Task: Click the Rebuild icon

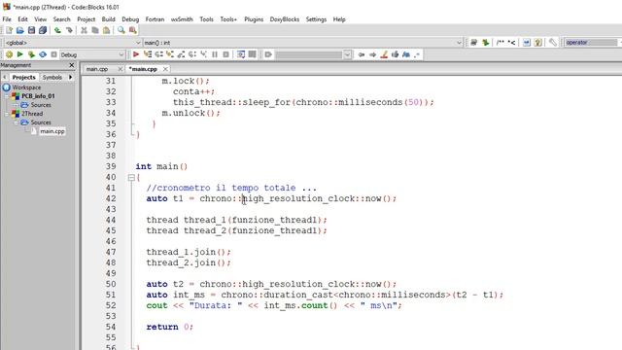Action: [43, 54]
